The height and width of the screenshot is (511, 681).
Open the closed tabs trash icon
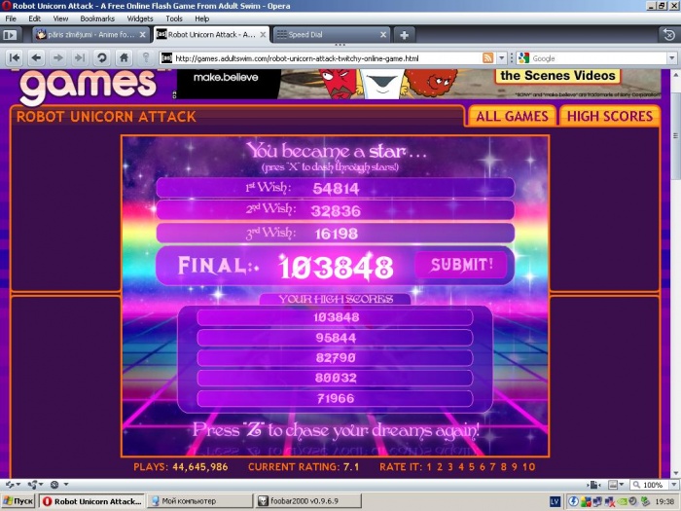coord(668,34)
